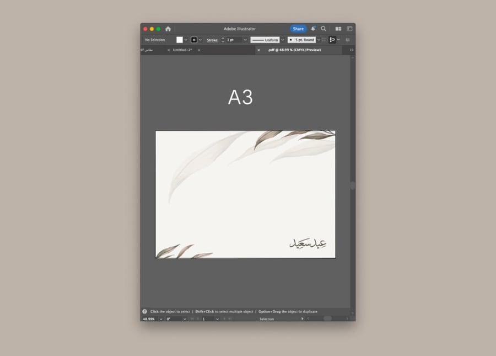
Task: Click the Arabic calligraphy on the artboard
Action: coord(308,243)
